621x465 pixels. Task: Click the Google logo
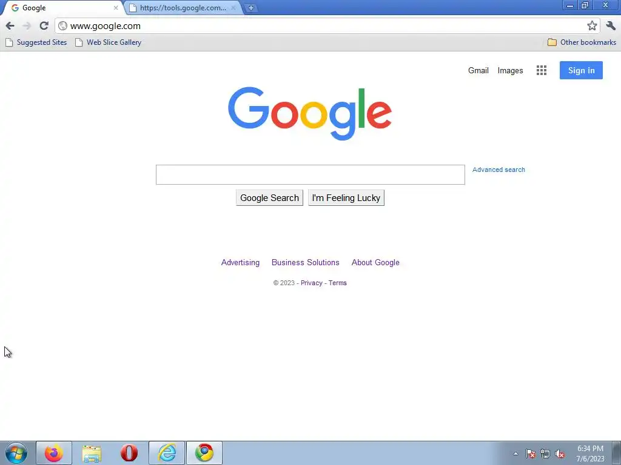tap(310, 113)
